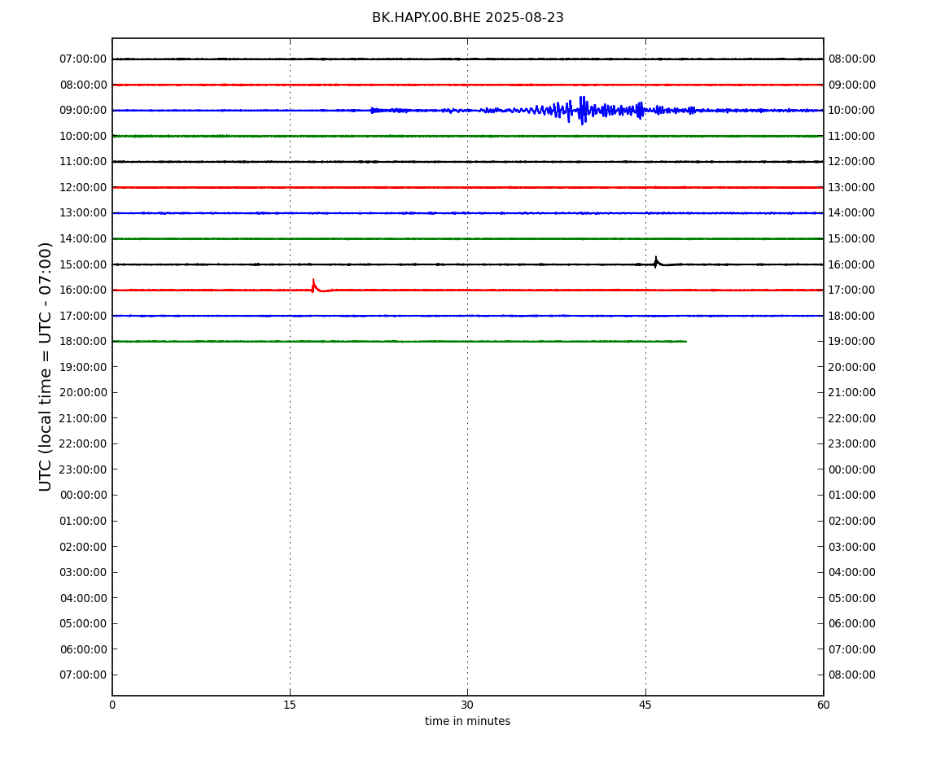Click the right-axis label 06:00:00
This screenshot has width=936, height=773.
852,624
